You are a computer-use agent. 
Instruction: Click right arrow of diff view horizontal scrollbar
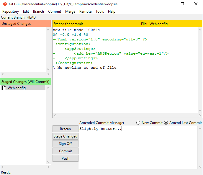click(200, 115)
